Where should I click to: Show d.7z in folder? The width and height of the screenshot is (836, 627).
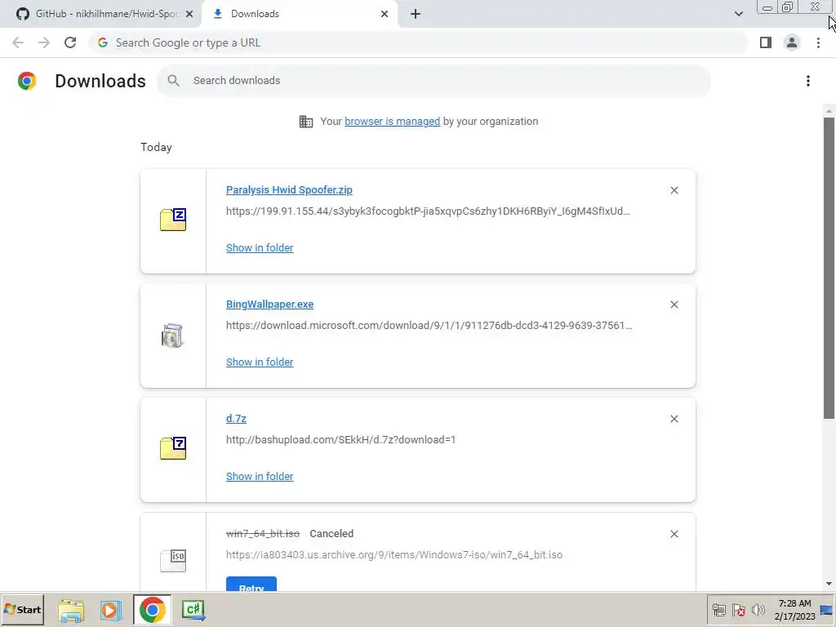point(260,477)
